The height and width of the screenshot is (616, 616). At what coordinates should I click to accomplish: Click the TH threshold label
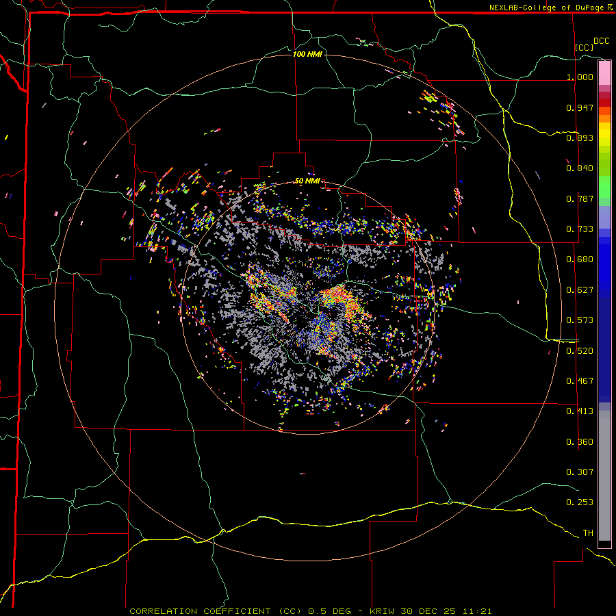click(588, 533)
